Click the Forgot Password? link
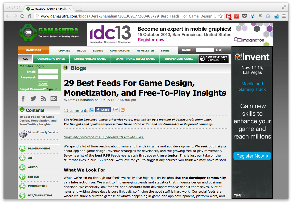This screenshot has height=204, width=292. [x=33, y=89]
